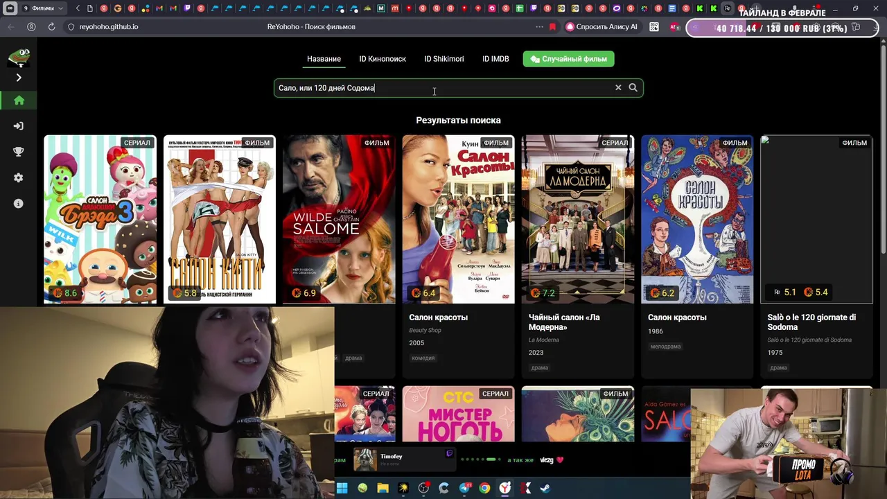Click the login icon in the sidebar
Image resolution: width=887 pixels, height=499 pixels.
(19, 126)
